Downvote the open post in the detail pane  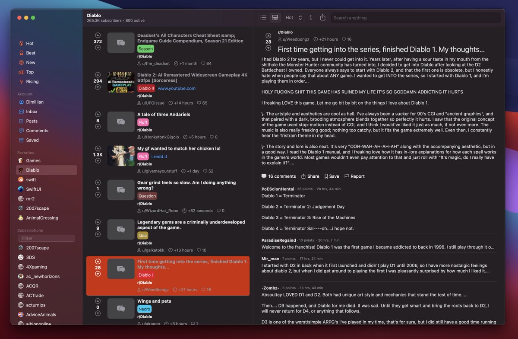[x=268, y=48]
